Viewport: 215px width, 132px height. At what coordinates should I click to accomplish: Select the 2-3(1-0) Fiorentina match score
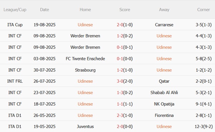click(125, 115)
